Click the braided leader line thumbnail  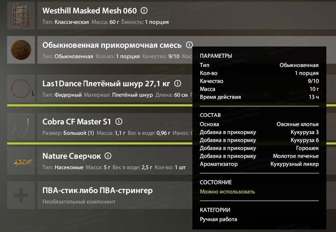click(x=21, y=88)
